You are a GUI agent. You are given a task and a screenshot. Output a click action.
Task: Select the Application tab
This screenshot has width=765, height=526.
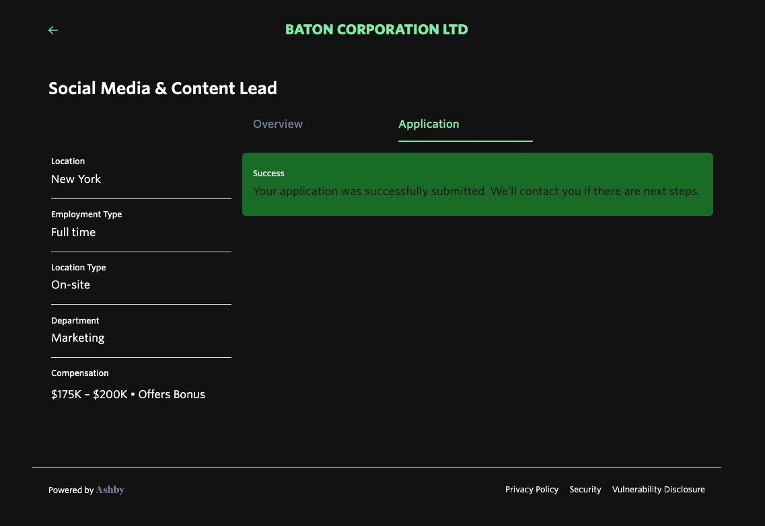[x=429, y=124]
